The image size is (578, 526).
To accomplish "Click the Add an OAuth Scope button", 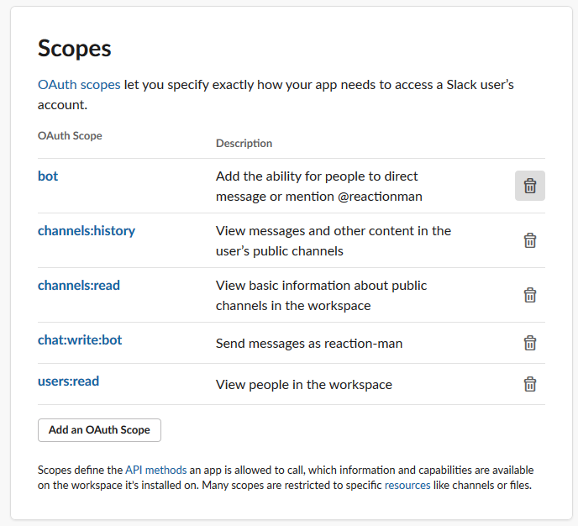I will pos(99,430).
